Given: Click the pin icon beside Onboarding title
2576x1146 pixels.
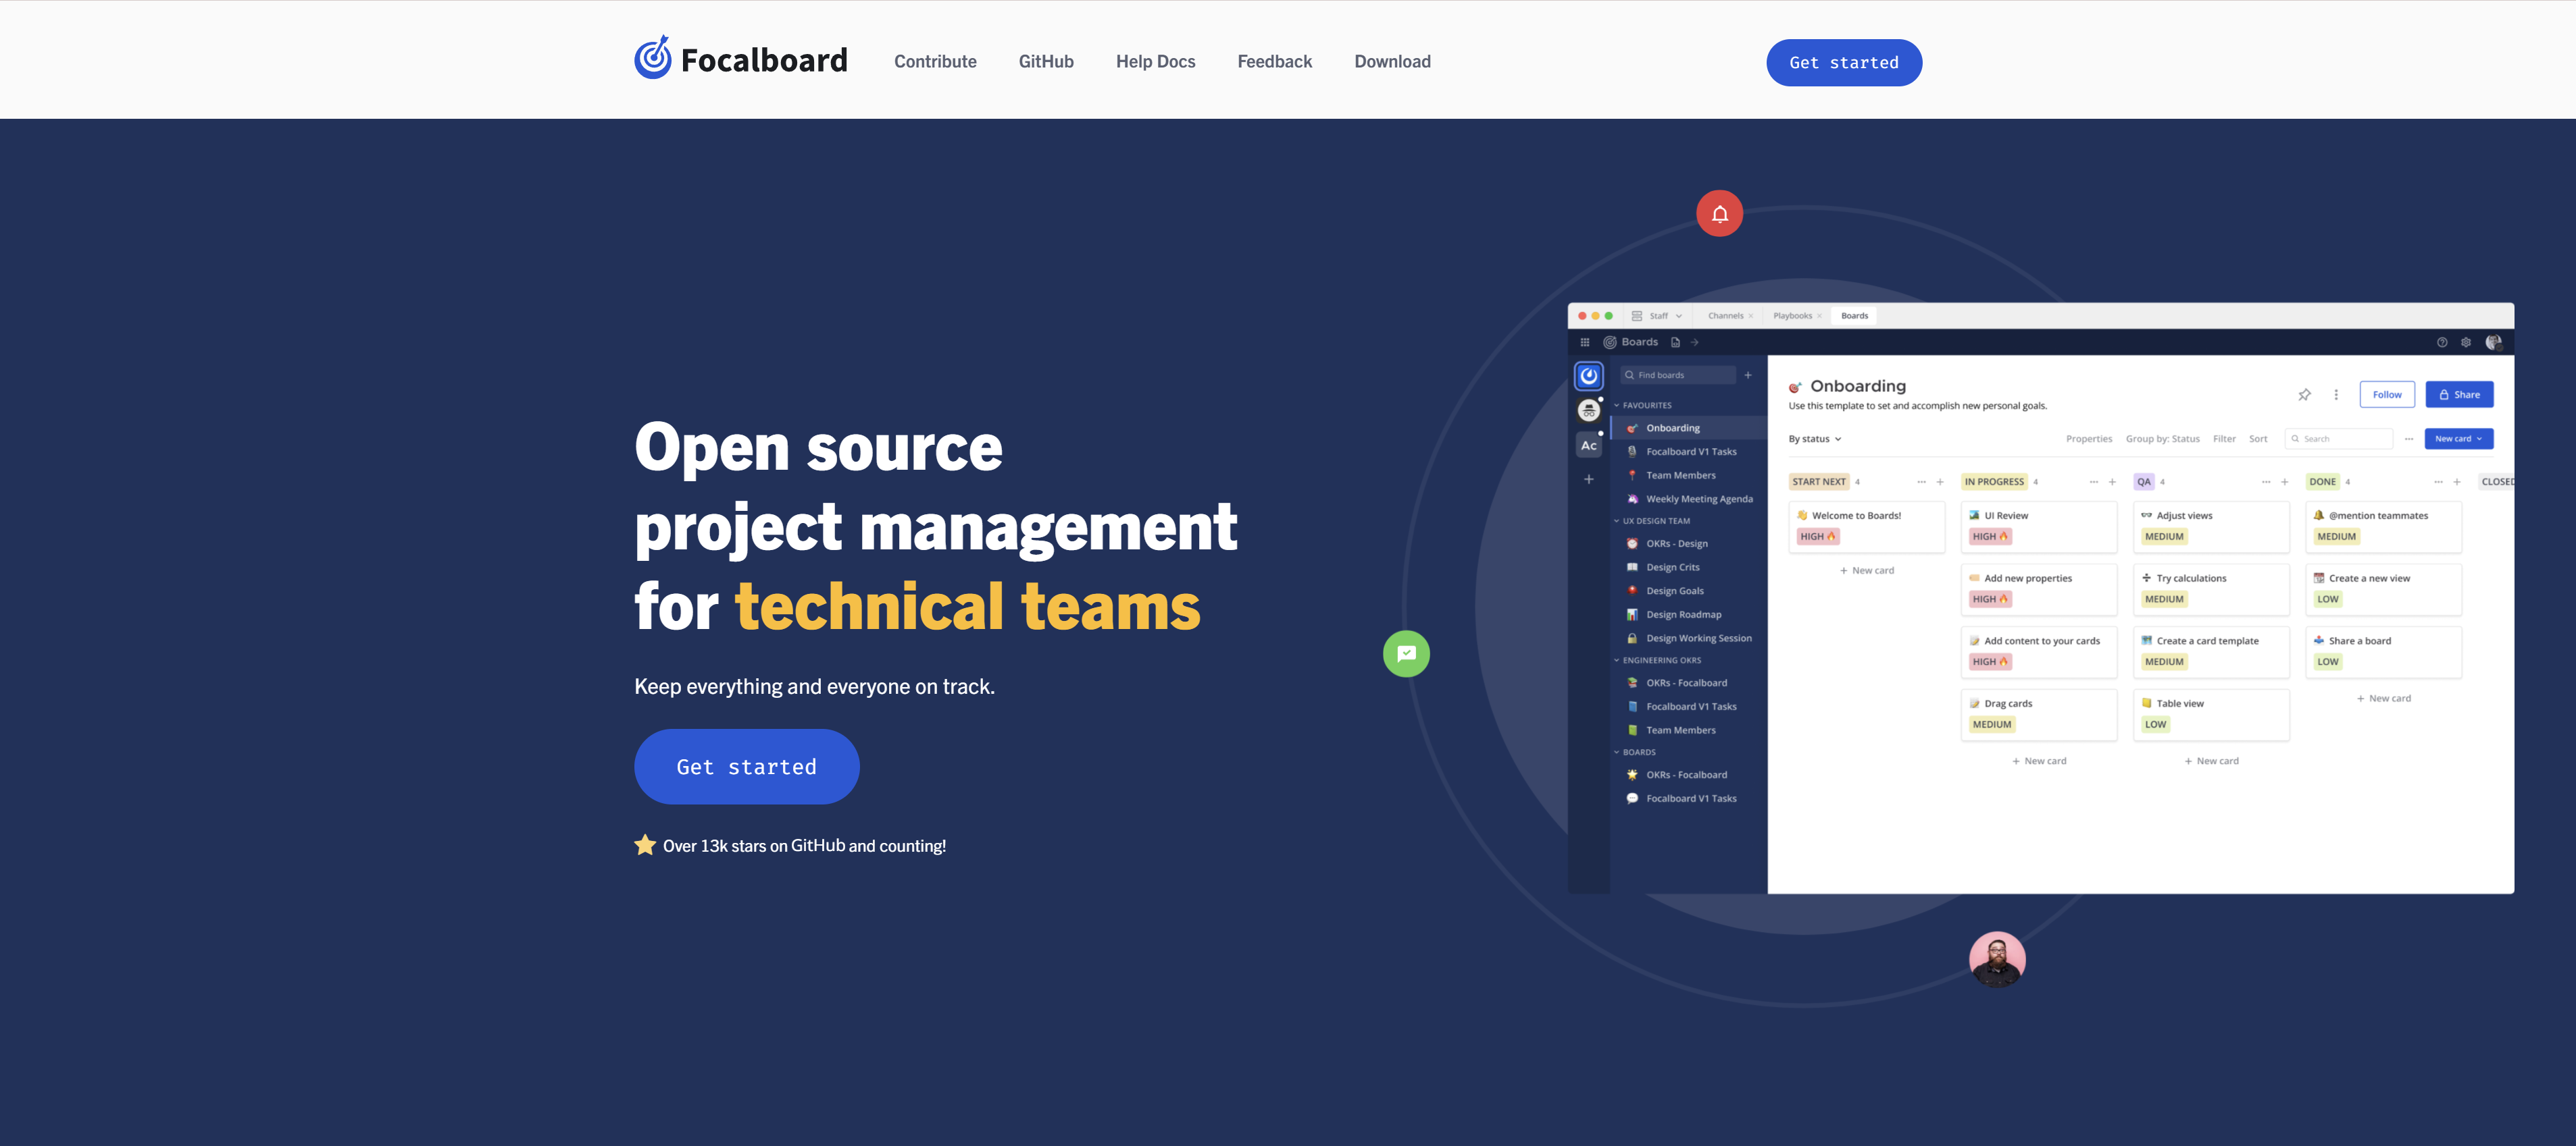Looking at the screenshot, I should tap(2304, 395).
